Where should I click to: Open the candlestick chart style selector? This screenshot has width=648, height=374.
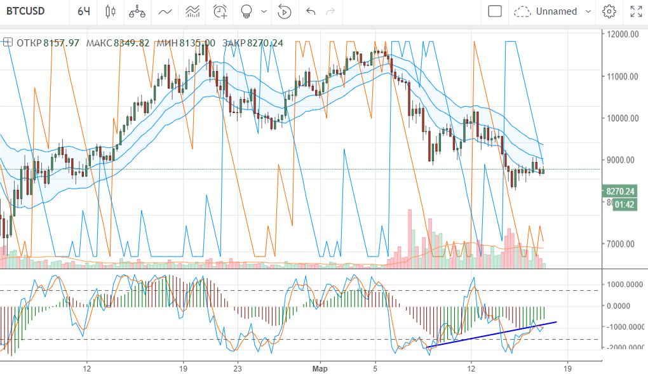pos(111,11)
